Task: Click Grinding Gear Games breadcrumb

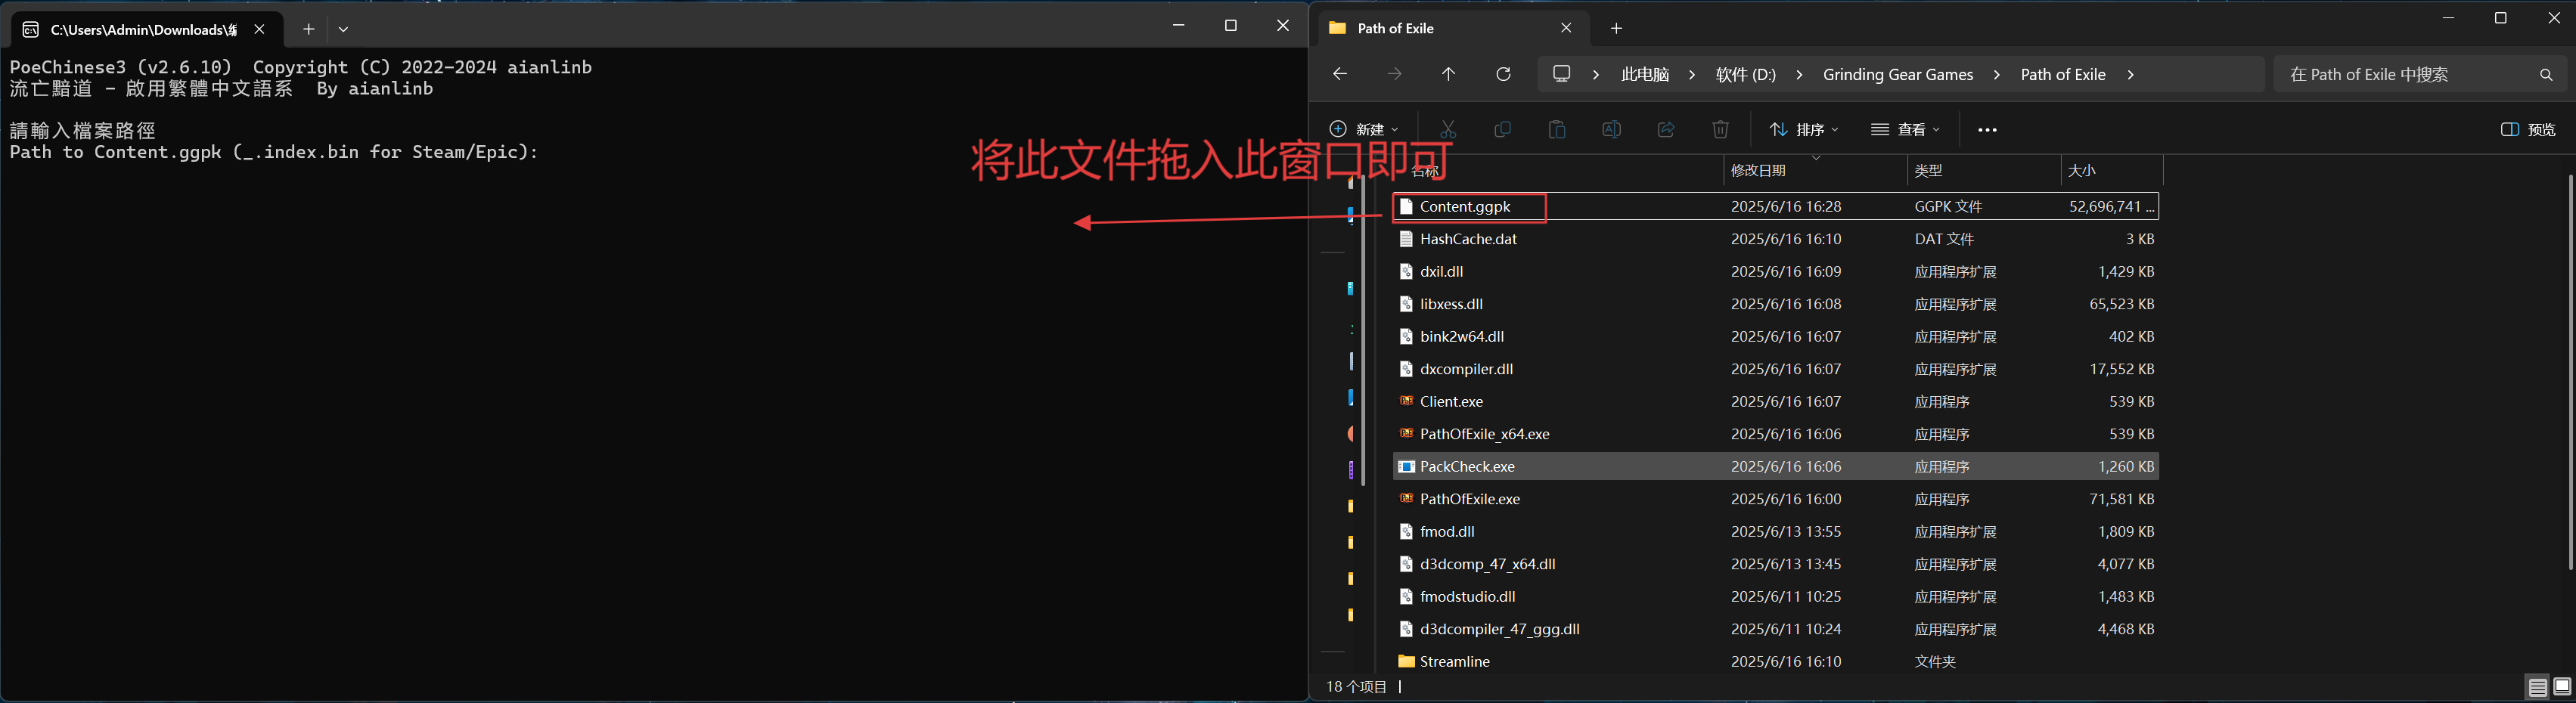Action: 1898,75
